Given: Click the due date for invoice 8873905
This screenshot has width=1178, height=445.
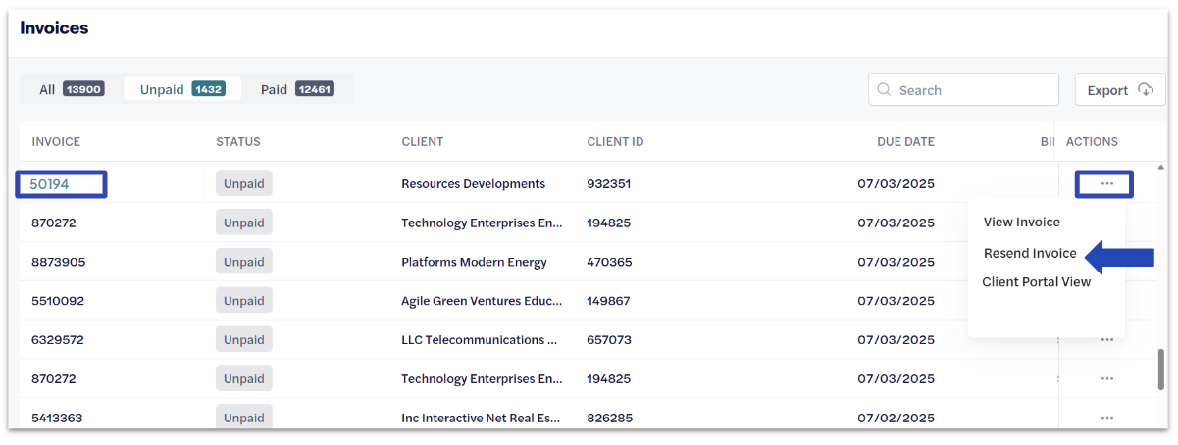Looking at the screenshot, I should [x=896, y=262].
